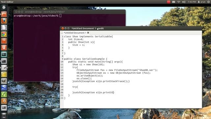211x119 pixels.
Task: Click the line 'os.close();'
Action: pyautogui.click(x=84, y=78)
